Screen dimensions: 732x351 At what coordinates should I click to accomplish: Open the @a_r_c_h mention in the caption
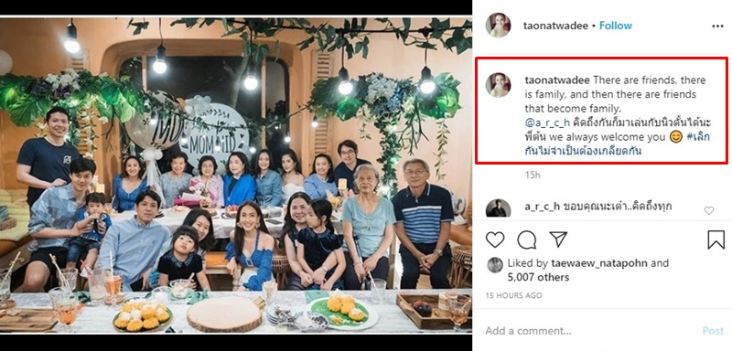[x=543, y=123]
